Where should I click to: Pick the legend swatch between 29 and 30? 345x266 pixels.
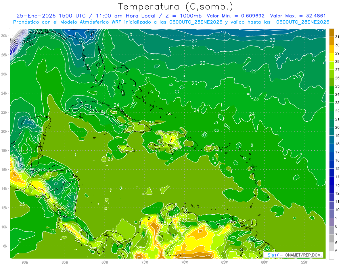[x=331, y=49]
